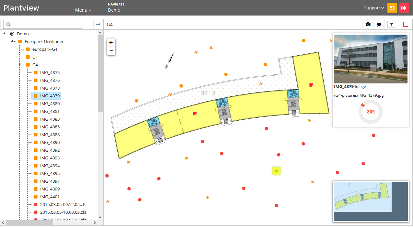
Task: Open the comments speech bubble icon
Action: 379,25
